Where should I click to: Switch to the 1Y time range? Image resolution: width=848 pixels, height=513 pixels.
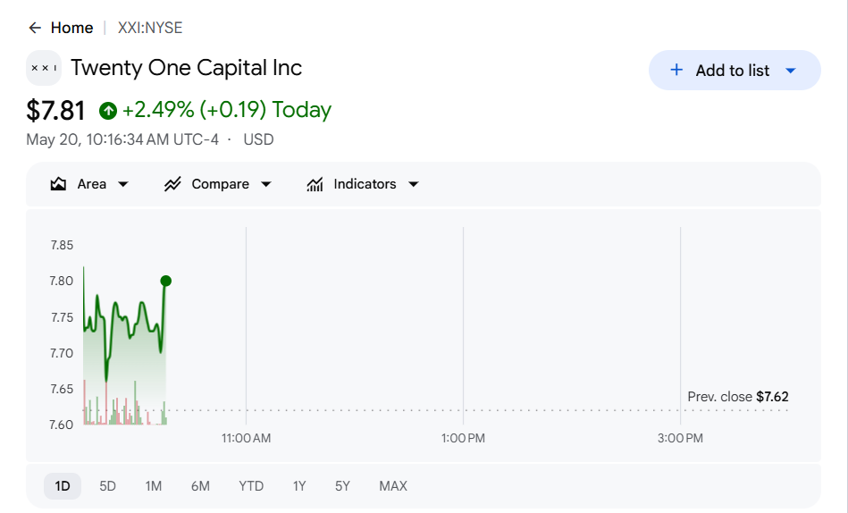[x=299, y=486]
